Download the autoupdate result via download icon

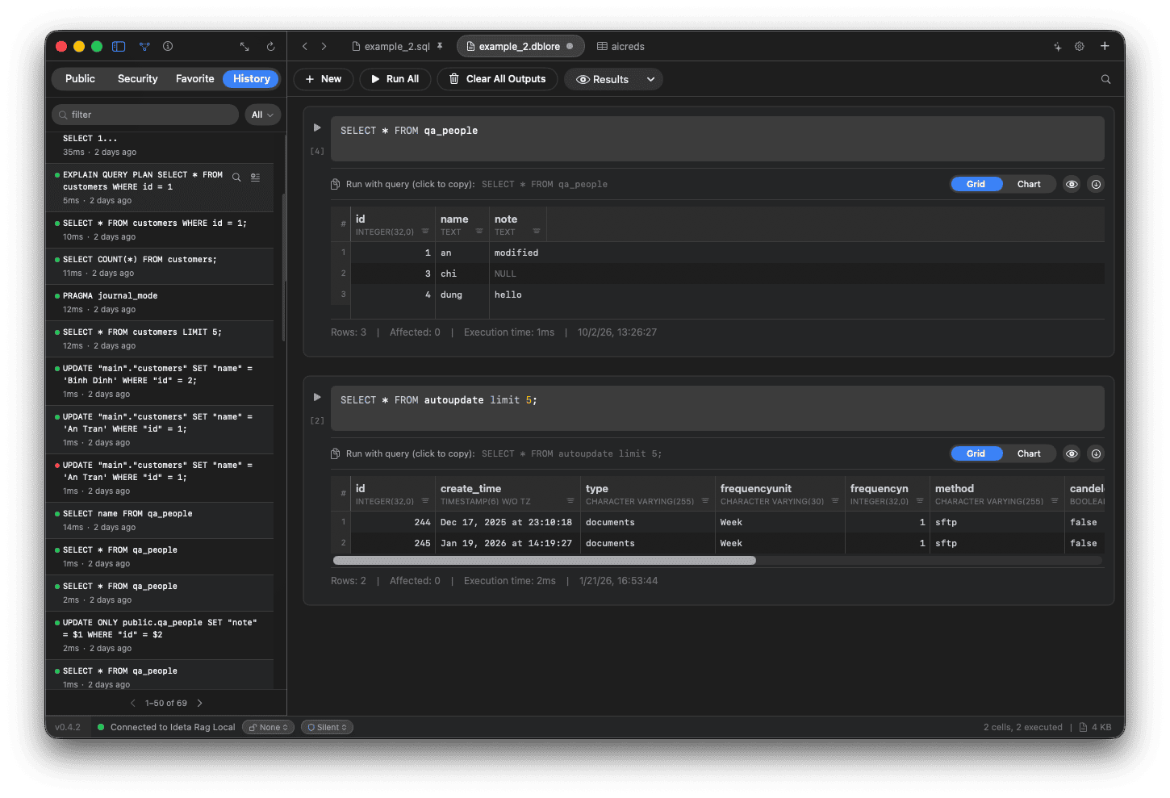pyautogui.click(x=1096, y=453)
